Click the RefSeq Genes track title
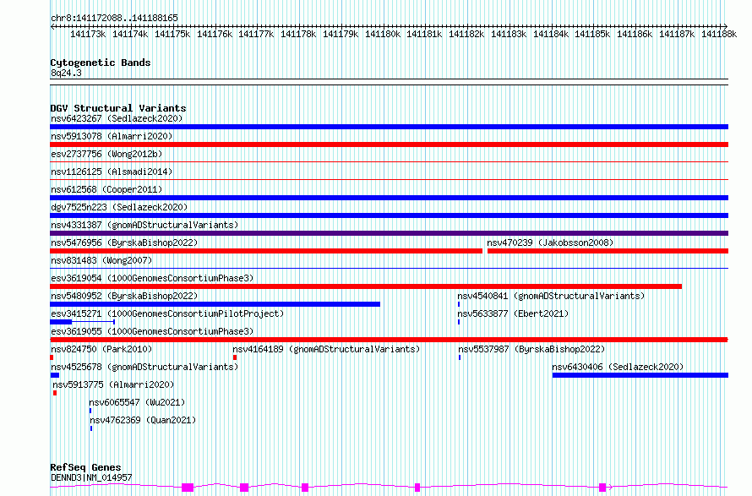Screen dimensions: 752x496 85,468
